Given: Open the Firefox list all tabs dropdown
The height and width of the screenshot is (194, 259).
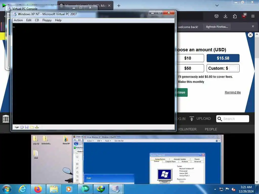Looking at the screenshot, I should pos(217,6).
